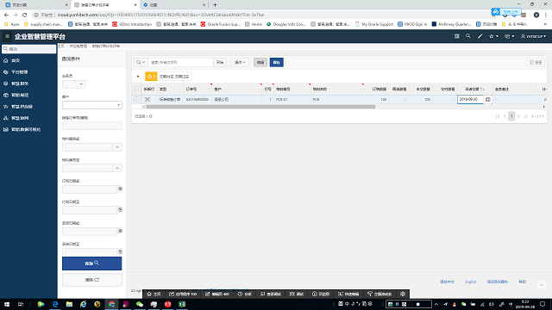Toggle the checkbox for the PCB-01 row
The width and height of the screenshot is (552, 310).
point(136,100)
